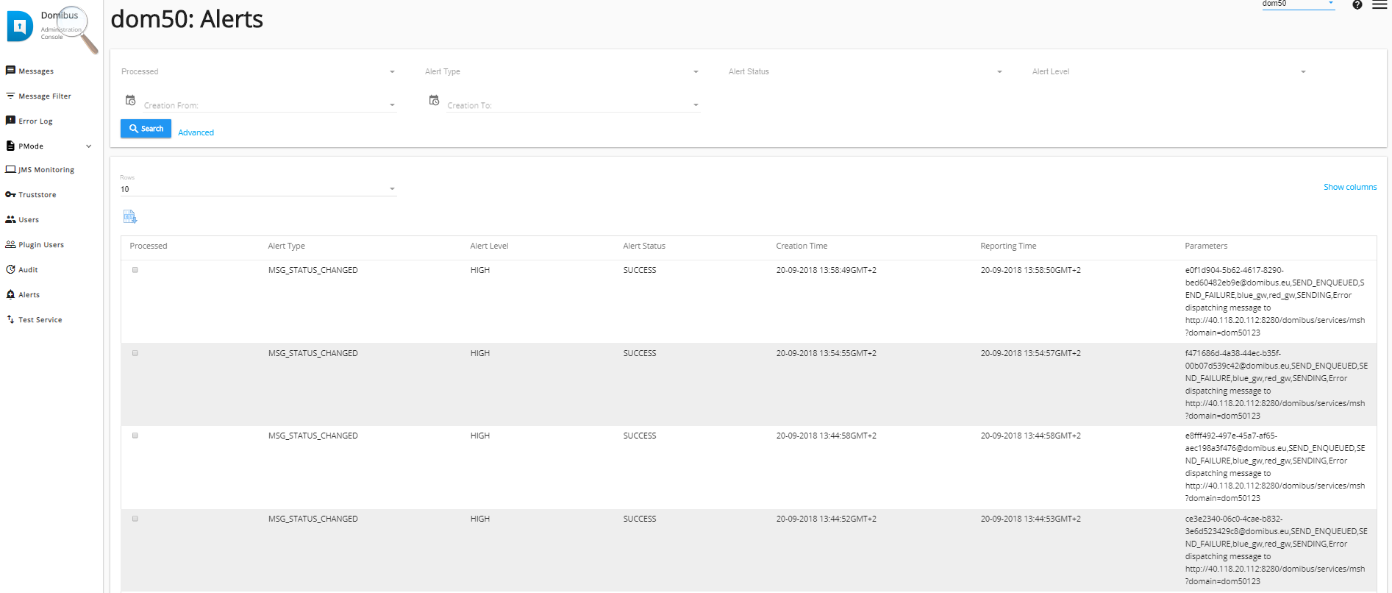Image resolution: width=1392 pixels, height=593 pixels.
Task: Open Messages sidebar icon
Action: (10, 71)
